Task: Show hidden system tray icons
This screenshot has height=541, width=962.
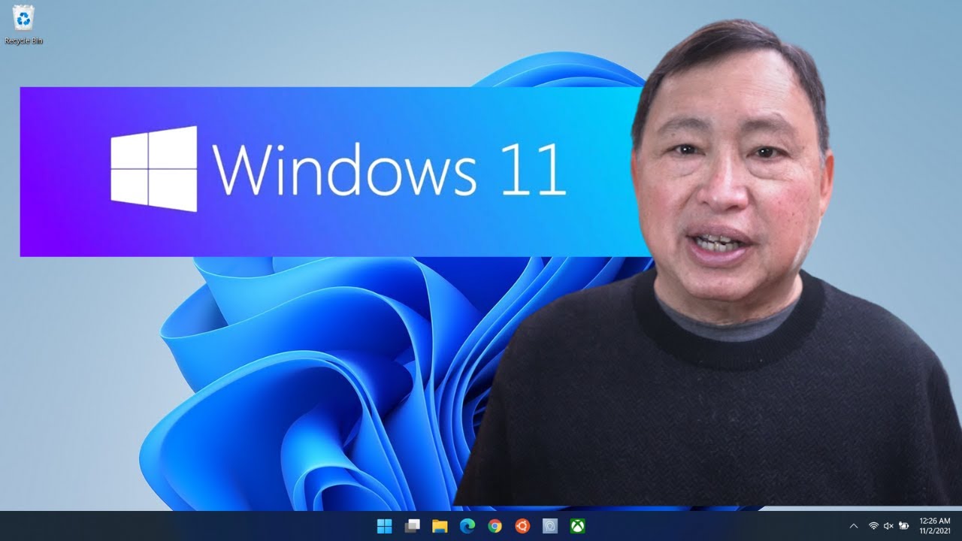Action: (853, 526)
